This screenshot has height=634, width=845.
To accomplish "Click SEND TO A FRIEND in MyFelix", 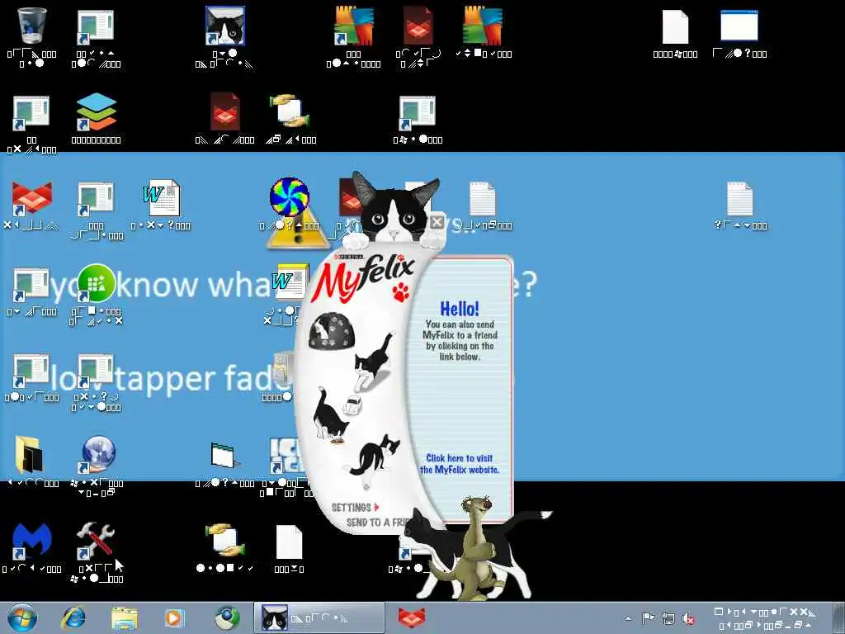I will click(x=380, y=522).
